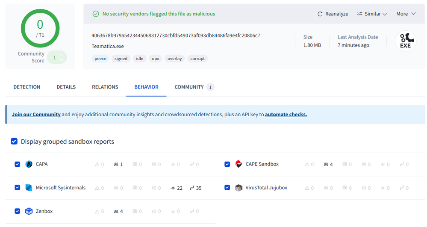
Task: Click the CAPA sandbox logo
Action: (29, 164)
